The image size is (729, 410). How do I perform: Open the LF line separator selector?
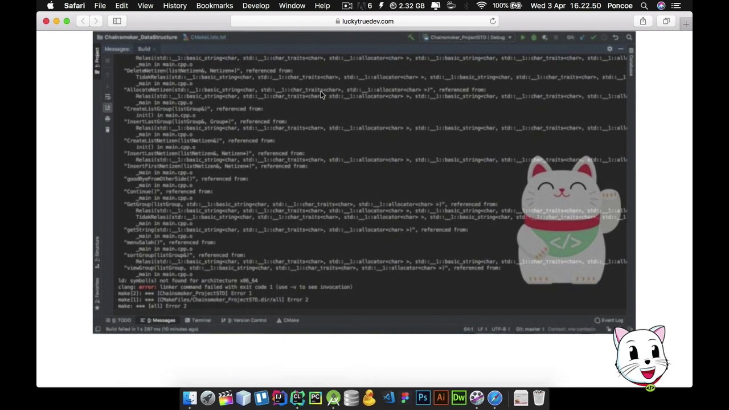click(482, 329)
